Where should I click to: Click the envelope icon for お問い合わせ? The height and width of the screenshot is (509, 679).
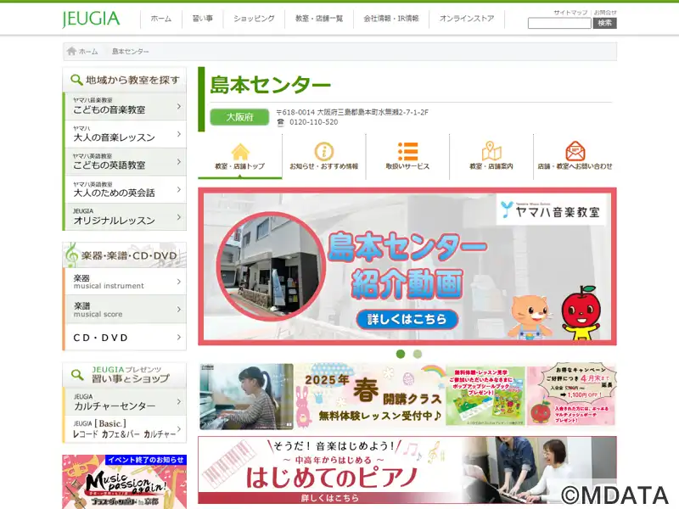pos(575,151)
